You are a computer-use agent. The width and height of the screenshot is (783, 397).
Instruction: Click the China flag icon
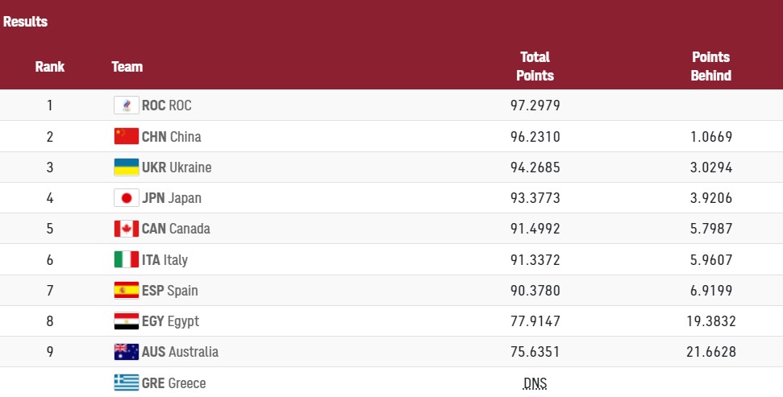tap(127, 136)
